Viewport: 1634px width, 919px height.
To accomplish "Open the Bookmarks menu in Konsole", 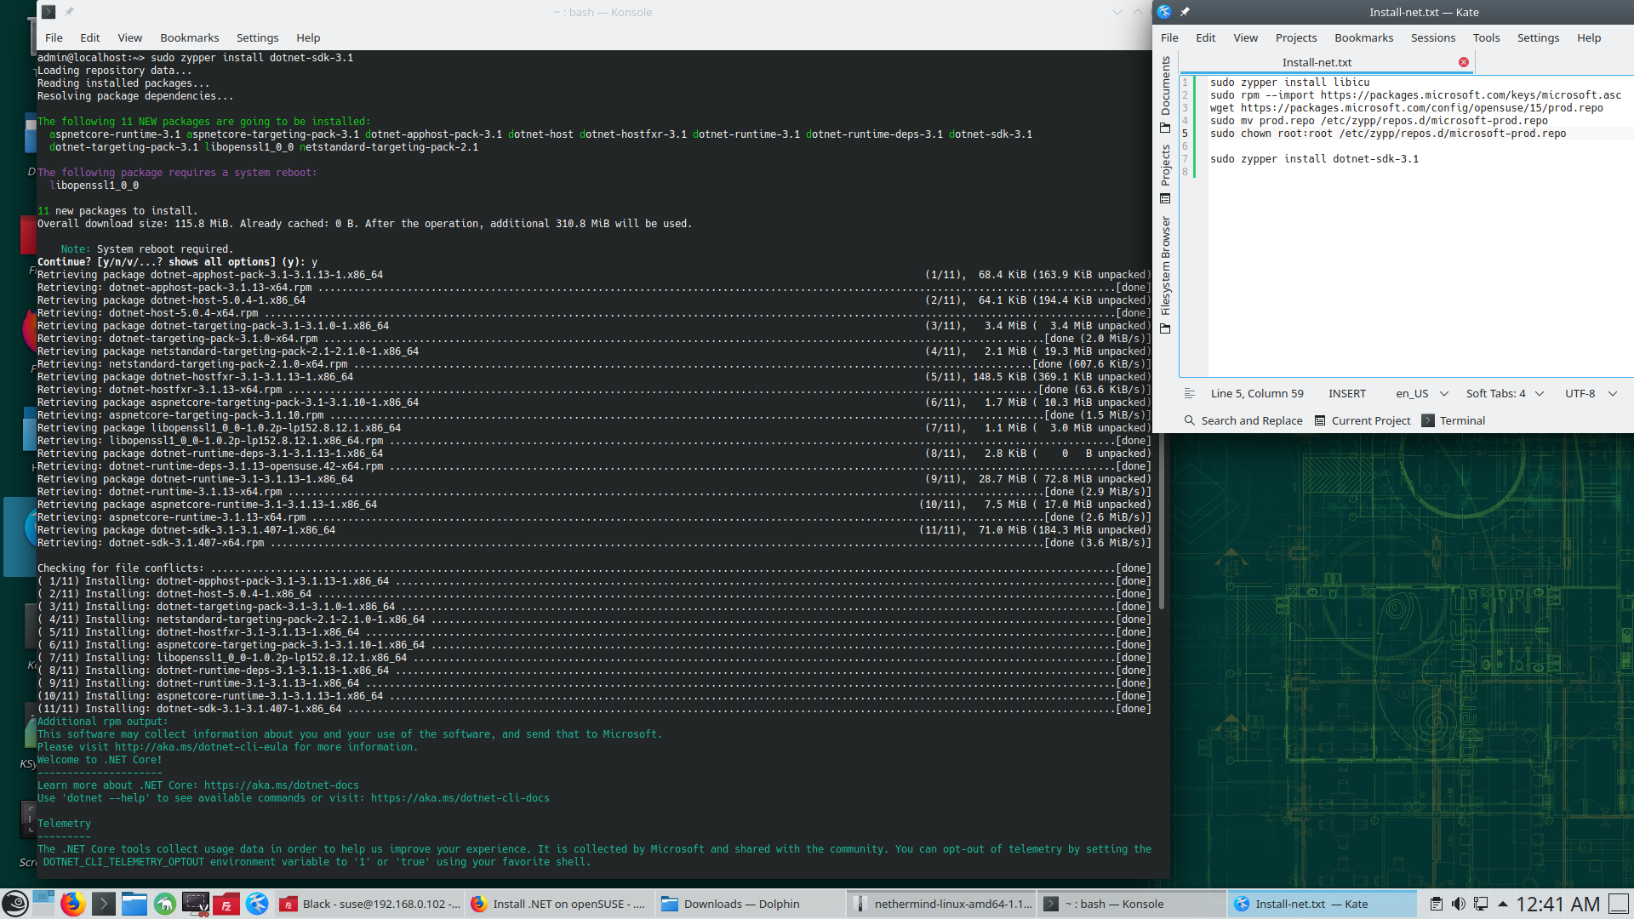I will (189, 37).
